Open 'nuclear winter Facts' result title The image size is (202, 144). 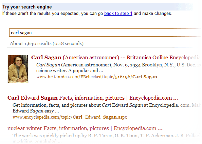point(85,128)
